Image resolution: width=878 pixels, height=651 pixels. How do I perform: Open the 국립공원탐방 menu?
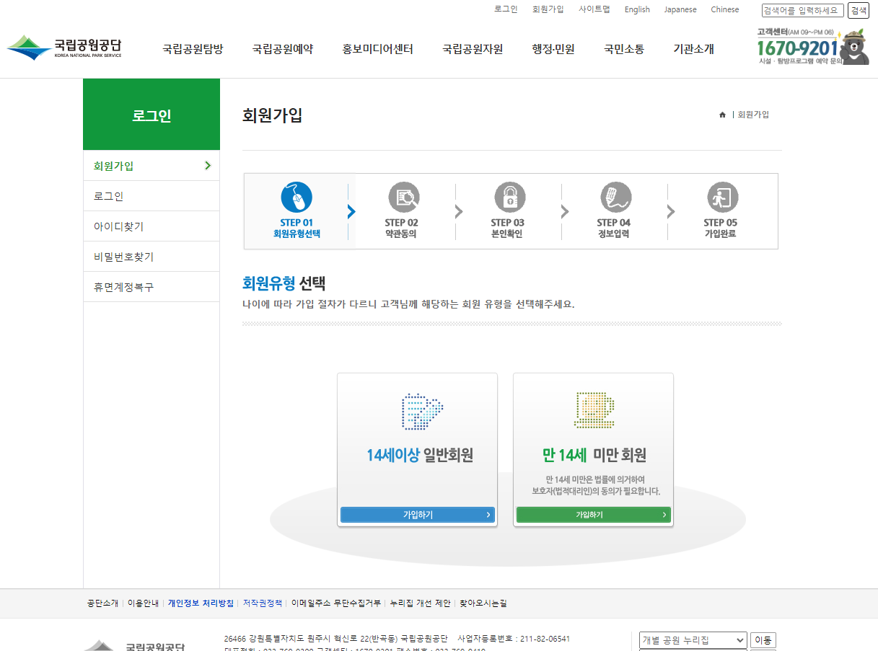(x=193, y=49)
